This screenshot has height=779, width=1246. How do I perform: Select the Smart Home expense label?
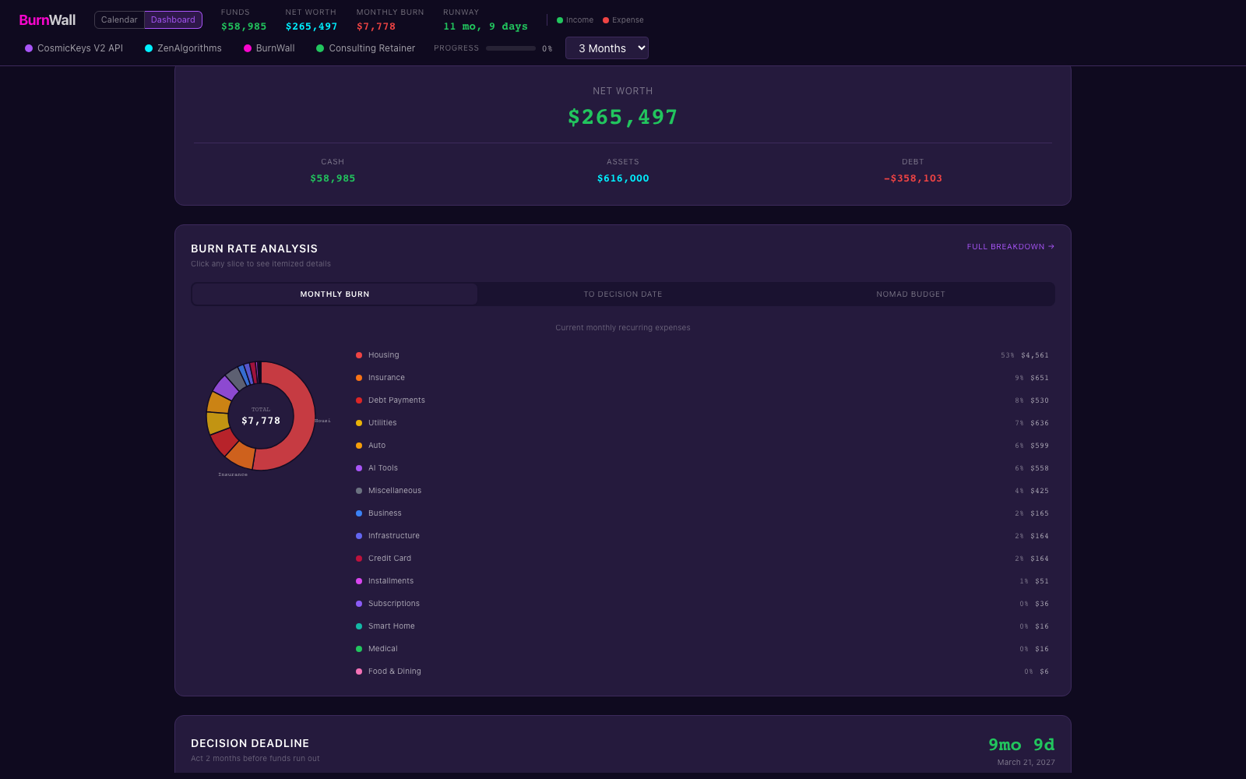point(392,626)
